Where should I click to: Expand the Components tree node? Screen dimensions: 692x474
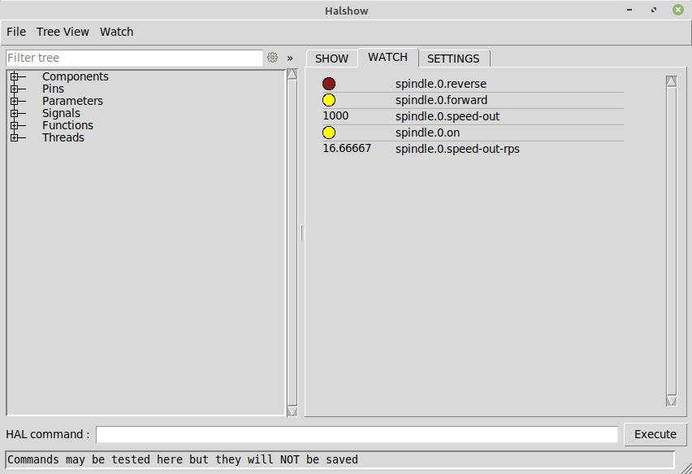15,76
